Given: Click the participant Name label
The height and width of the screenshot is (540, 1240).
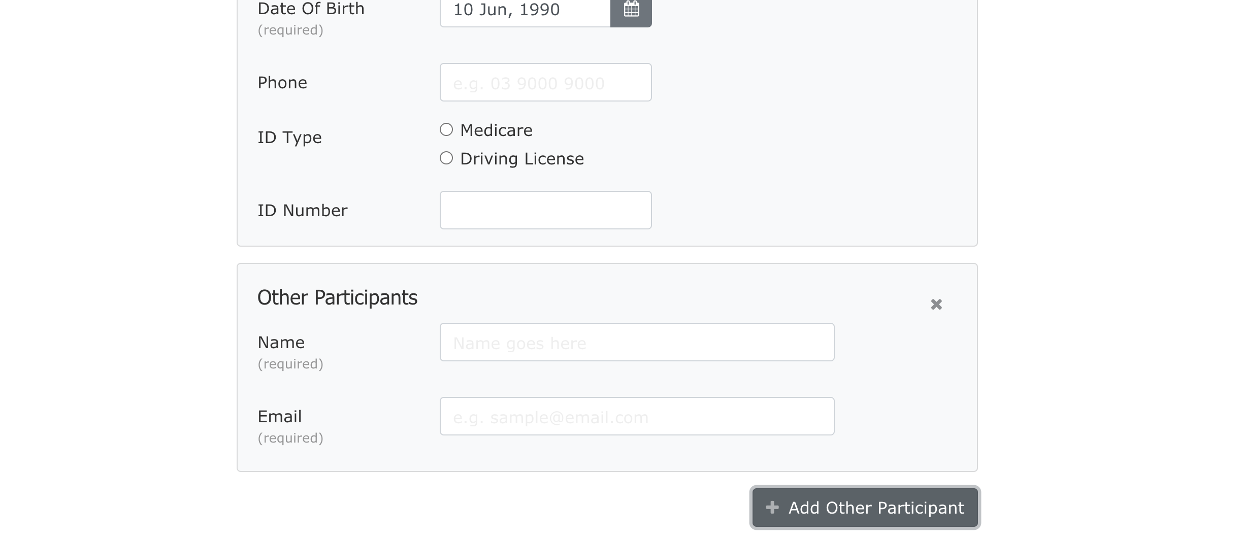Looking at the screenshot, I should pos(281,343).
